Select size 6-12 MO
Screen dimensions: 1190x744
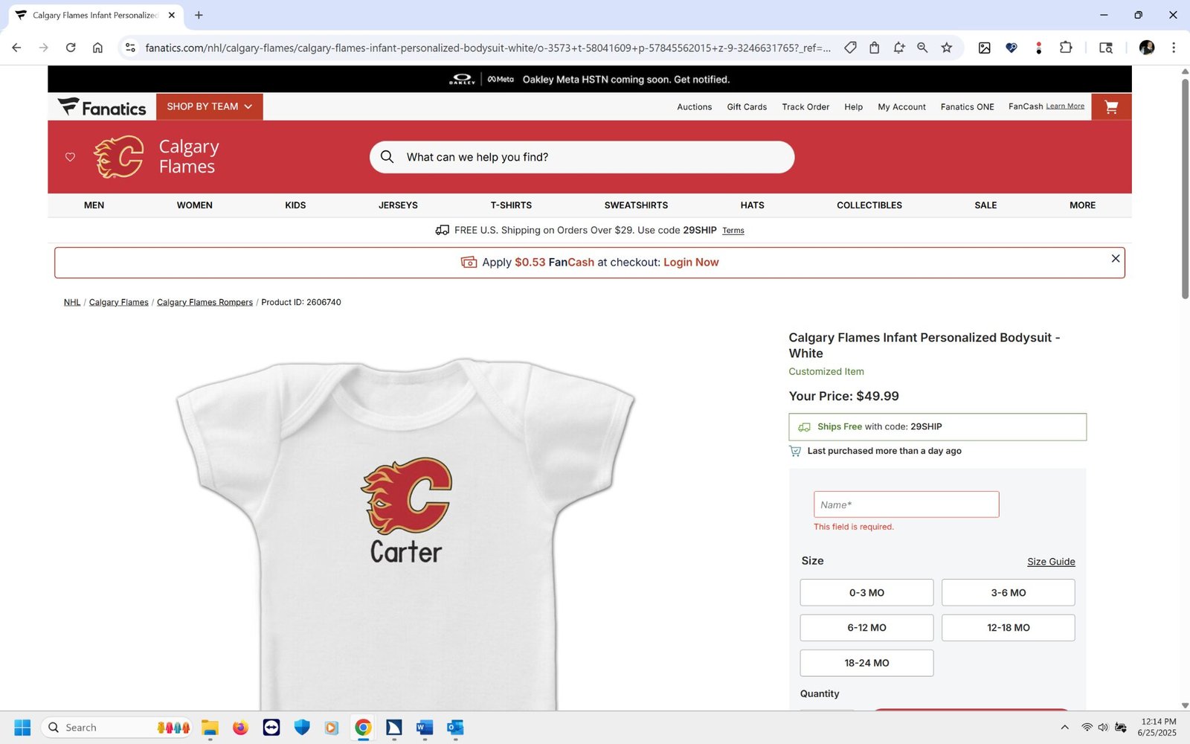pos(866,628)
